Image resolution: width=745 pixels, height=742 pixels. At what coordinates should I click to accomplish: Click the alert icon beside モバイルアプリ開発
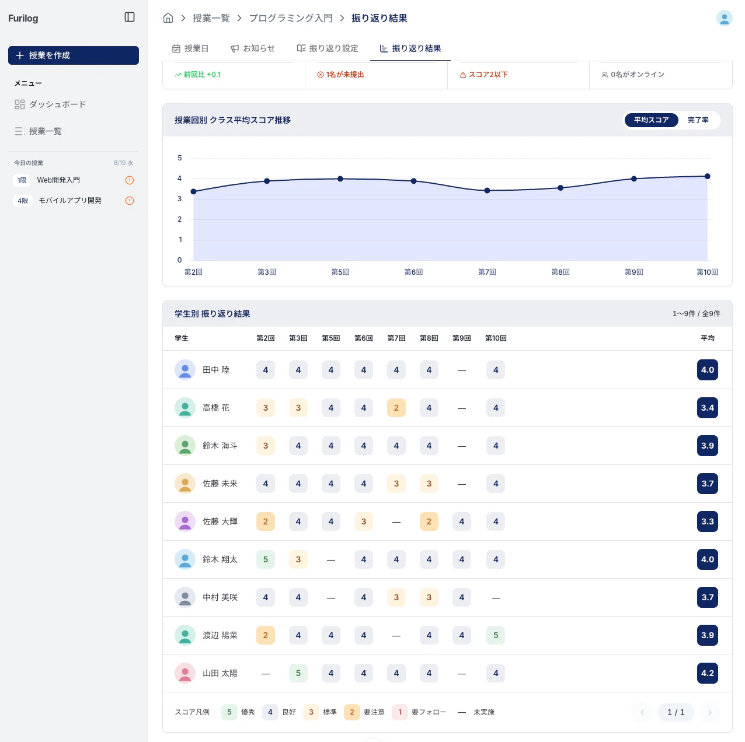130,201
